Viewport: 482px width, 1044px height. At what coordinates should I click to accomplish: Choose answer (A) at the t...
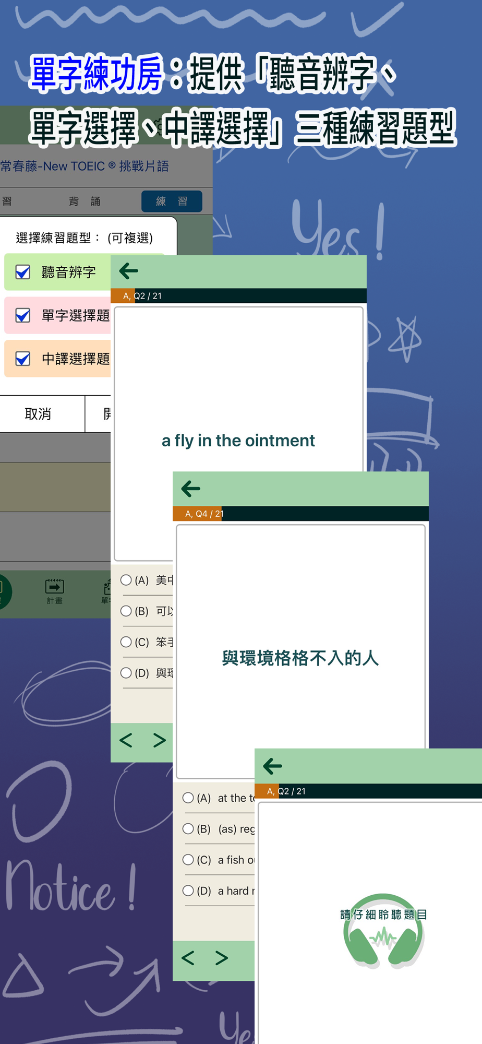point(188,798)
